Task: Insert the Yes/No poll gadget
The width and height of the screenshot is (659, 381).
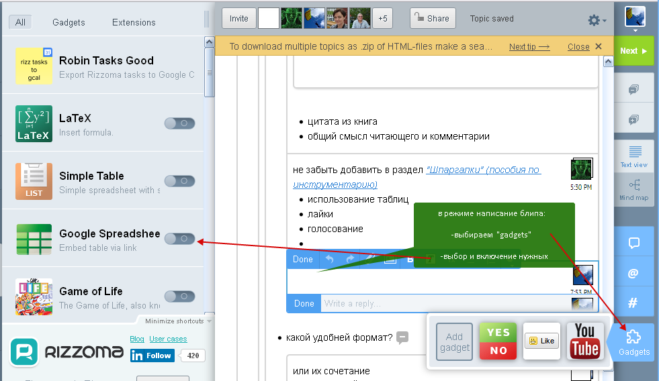Action: click(x=498, y=341)
